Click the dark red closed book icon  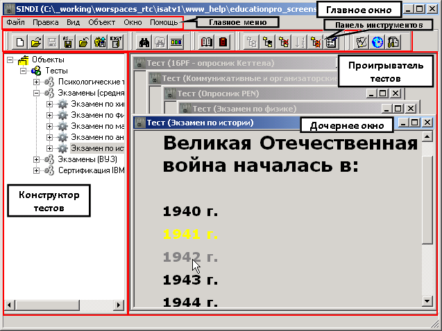click(223, 42)
